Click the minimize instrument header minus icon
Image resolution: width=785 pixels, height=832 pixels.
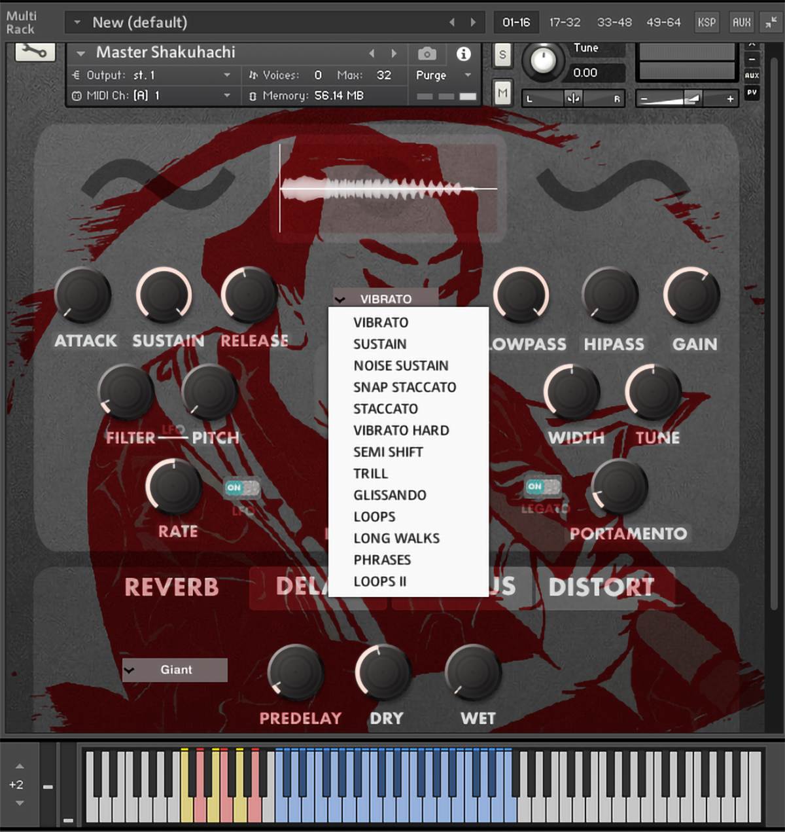click(x=752, y=60)
